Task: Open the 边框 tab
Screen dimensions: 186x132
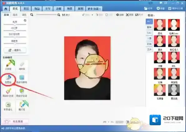Action: coord(59,9)
